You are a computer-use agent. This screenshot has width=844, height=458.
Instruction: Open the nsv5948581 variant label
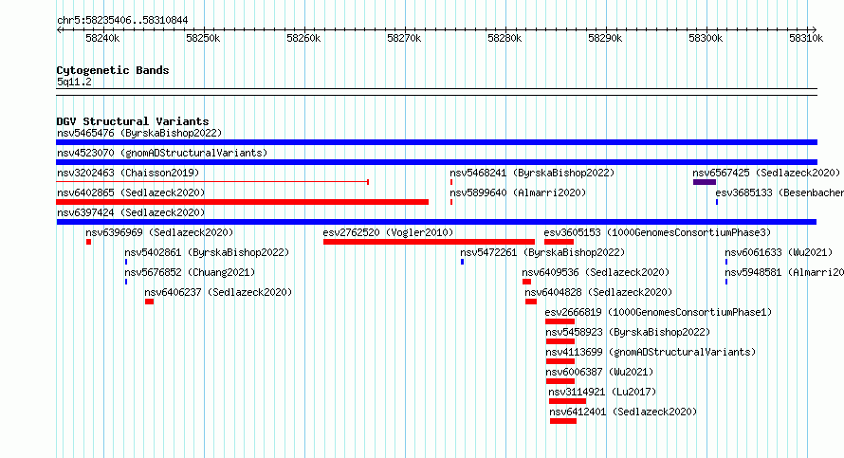tap(784, 272)
